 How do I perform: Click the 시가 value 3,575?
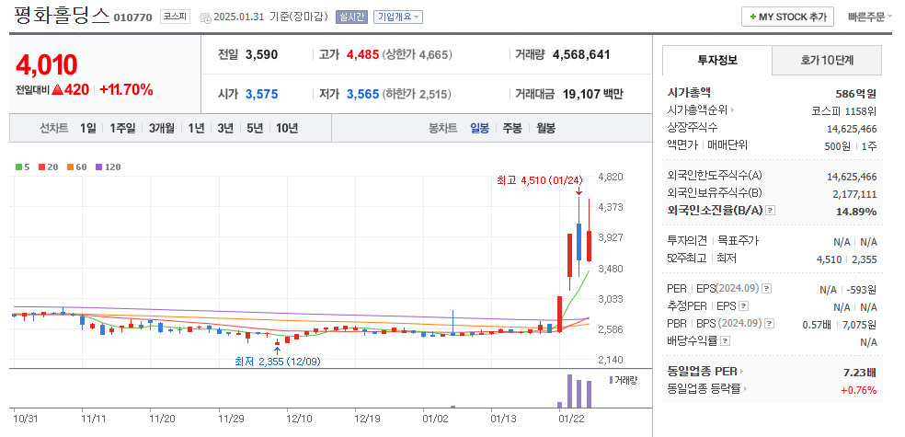261,94
